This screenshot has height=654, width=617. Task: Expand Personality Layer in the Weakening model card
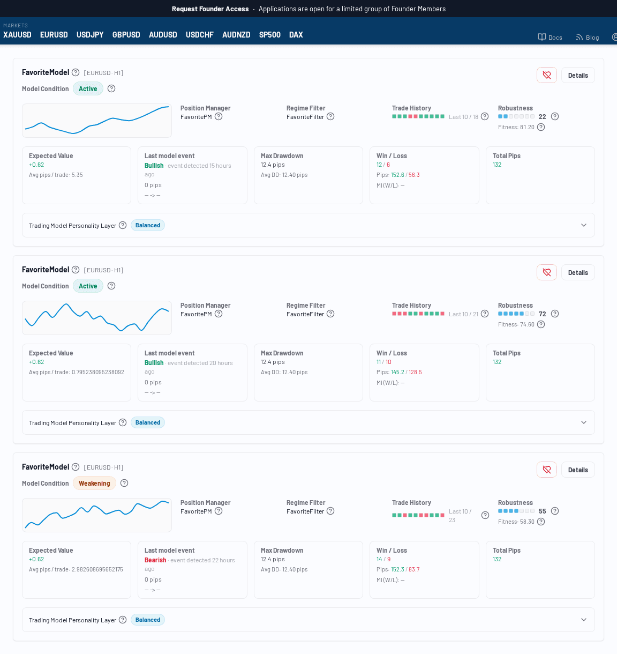(x=584, y=620)
